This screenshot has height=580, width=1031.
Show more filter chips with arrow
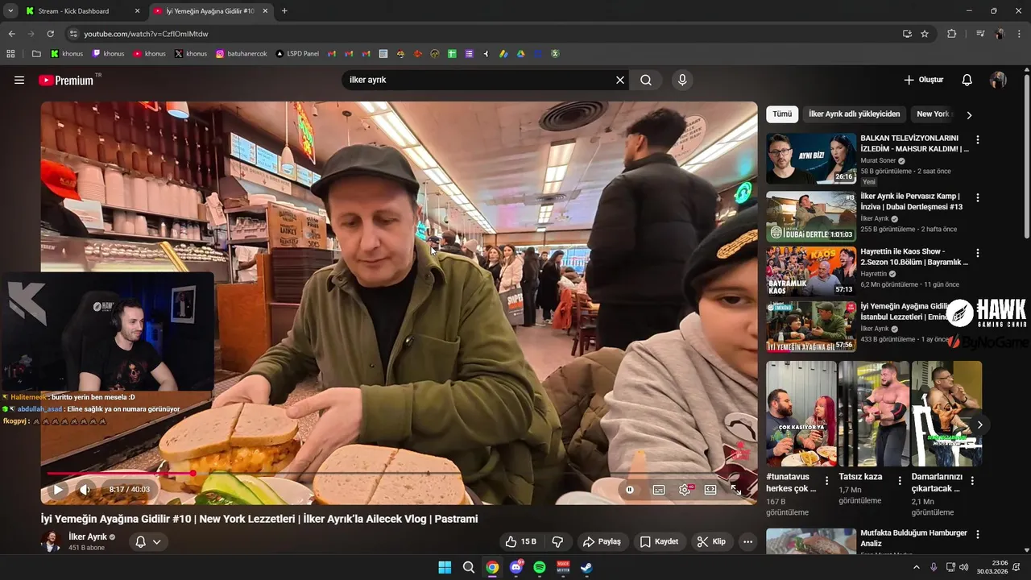(969, 115)
